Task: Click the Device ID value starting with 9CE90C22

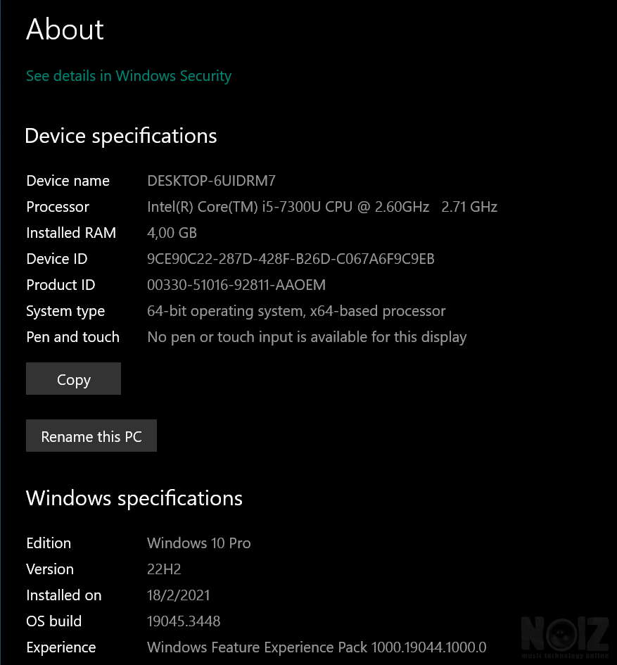Action: 291,259
